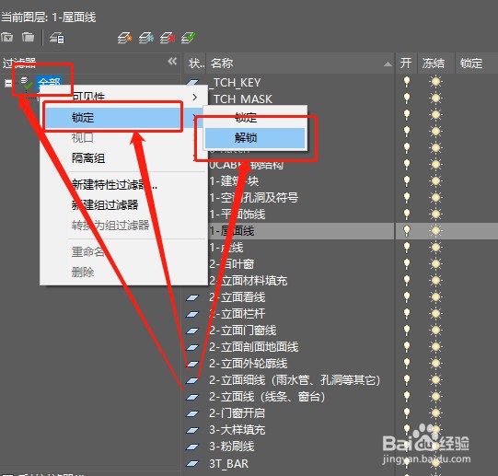Turn off the light bulb for 2-门窗开启
498x476 pixels.
pyautogui.click(x=407, y=412)
